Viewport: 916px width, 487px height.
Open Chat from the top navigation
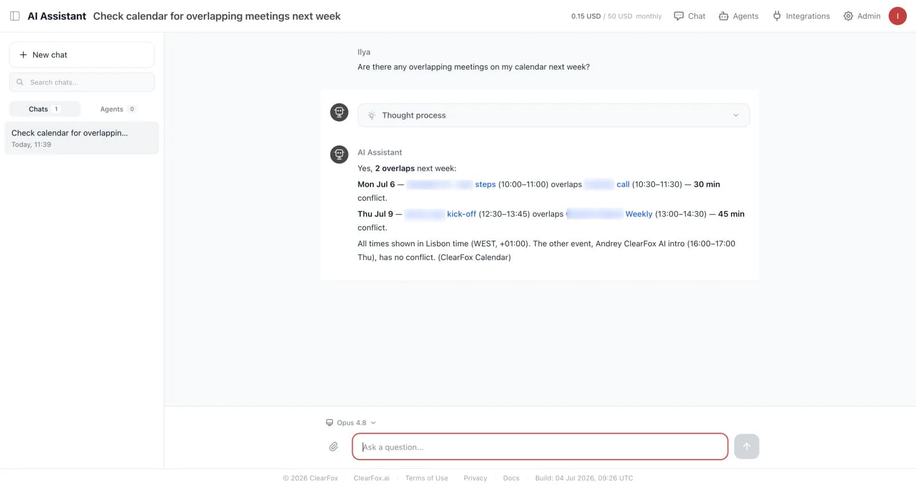689,16
